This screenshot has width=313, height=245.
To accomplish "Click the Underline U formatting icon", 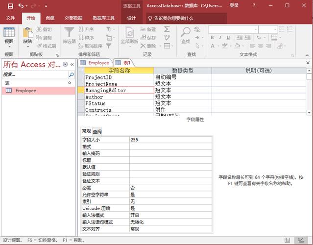I will coord(228,37).
